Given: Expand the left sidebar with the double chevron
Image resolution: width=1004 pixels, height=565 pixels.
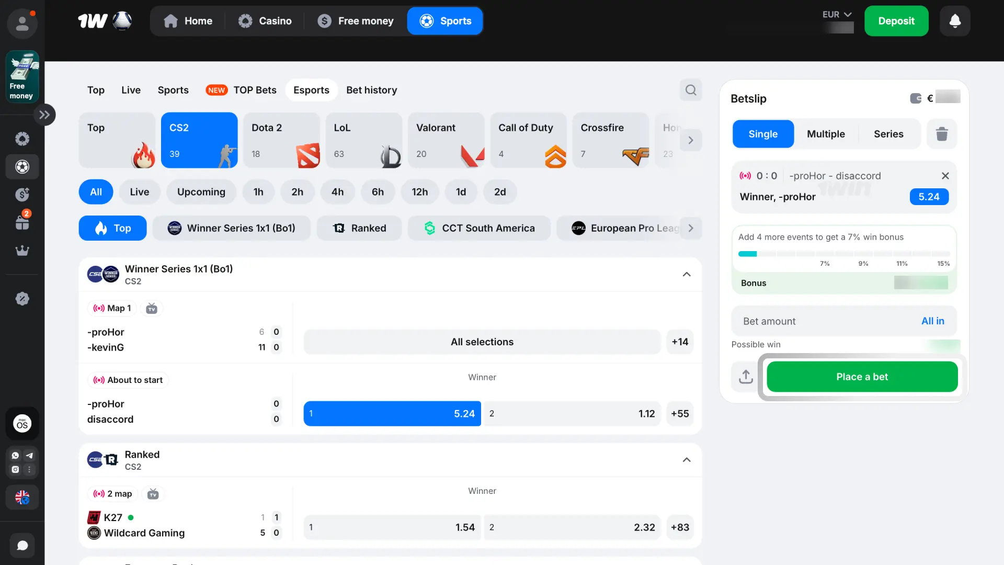Looking at the screenshot, I should [x=44, y=115].
